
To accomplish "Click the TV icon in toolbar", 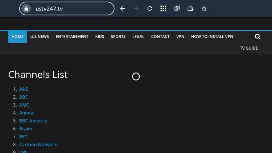I will tap(190, 8).
